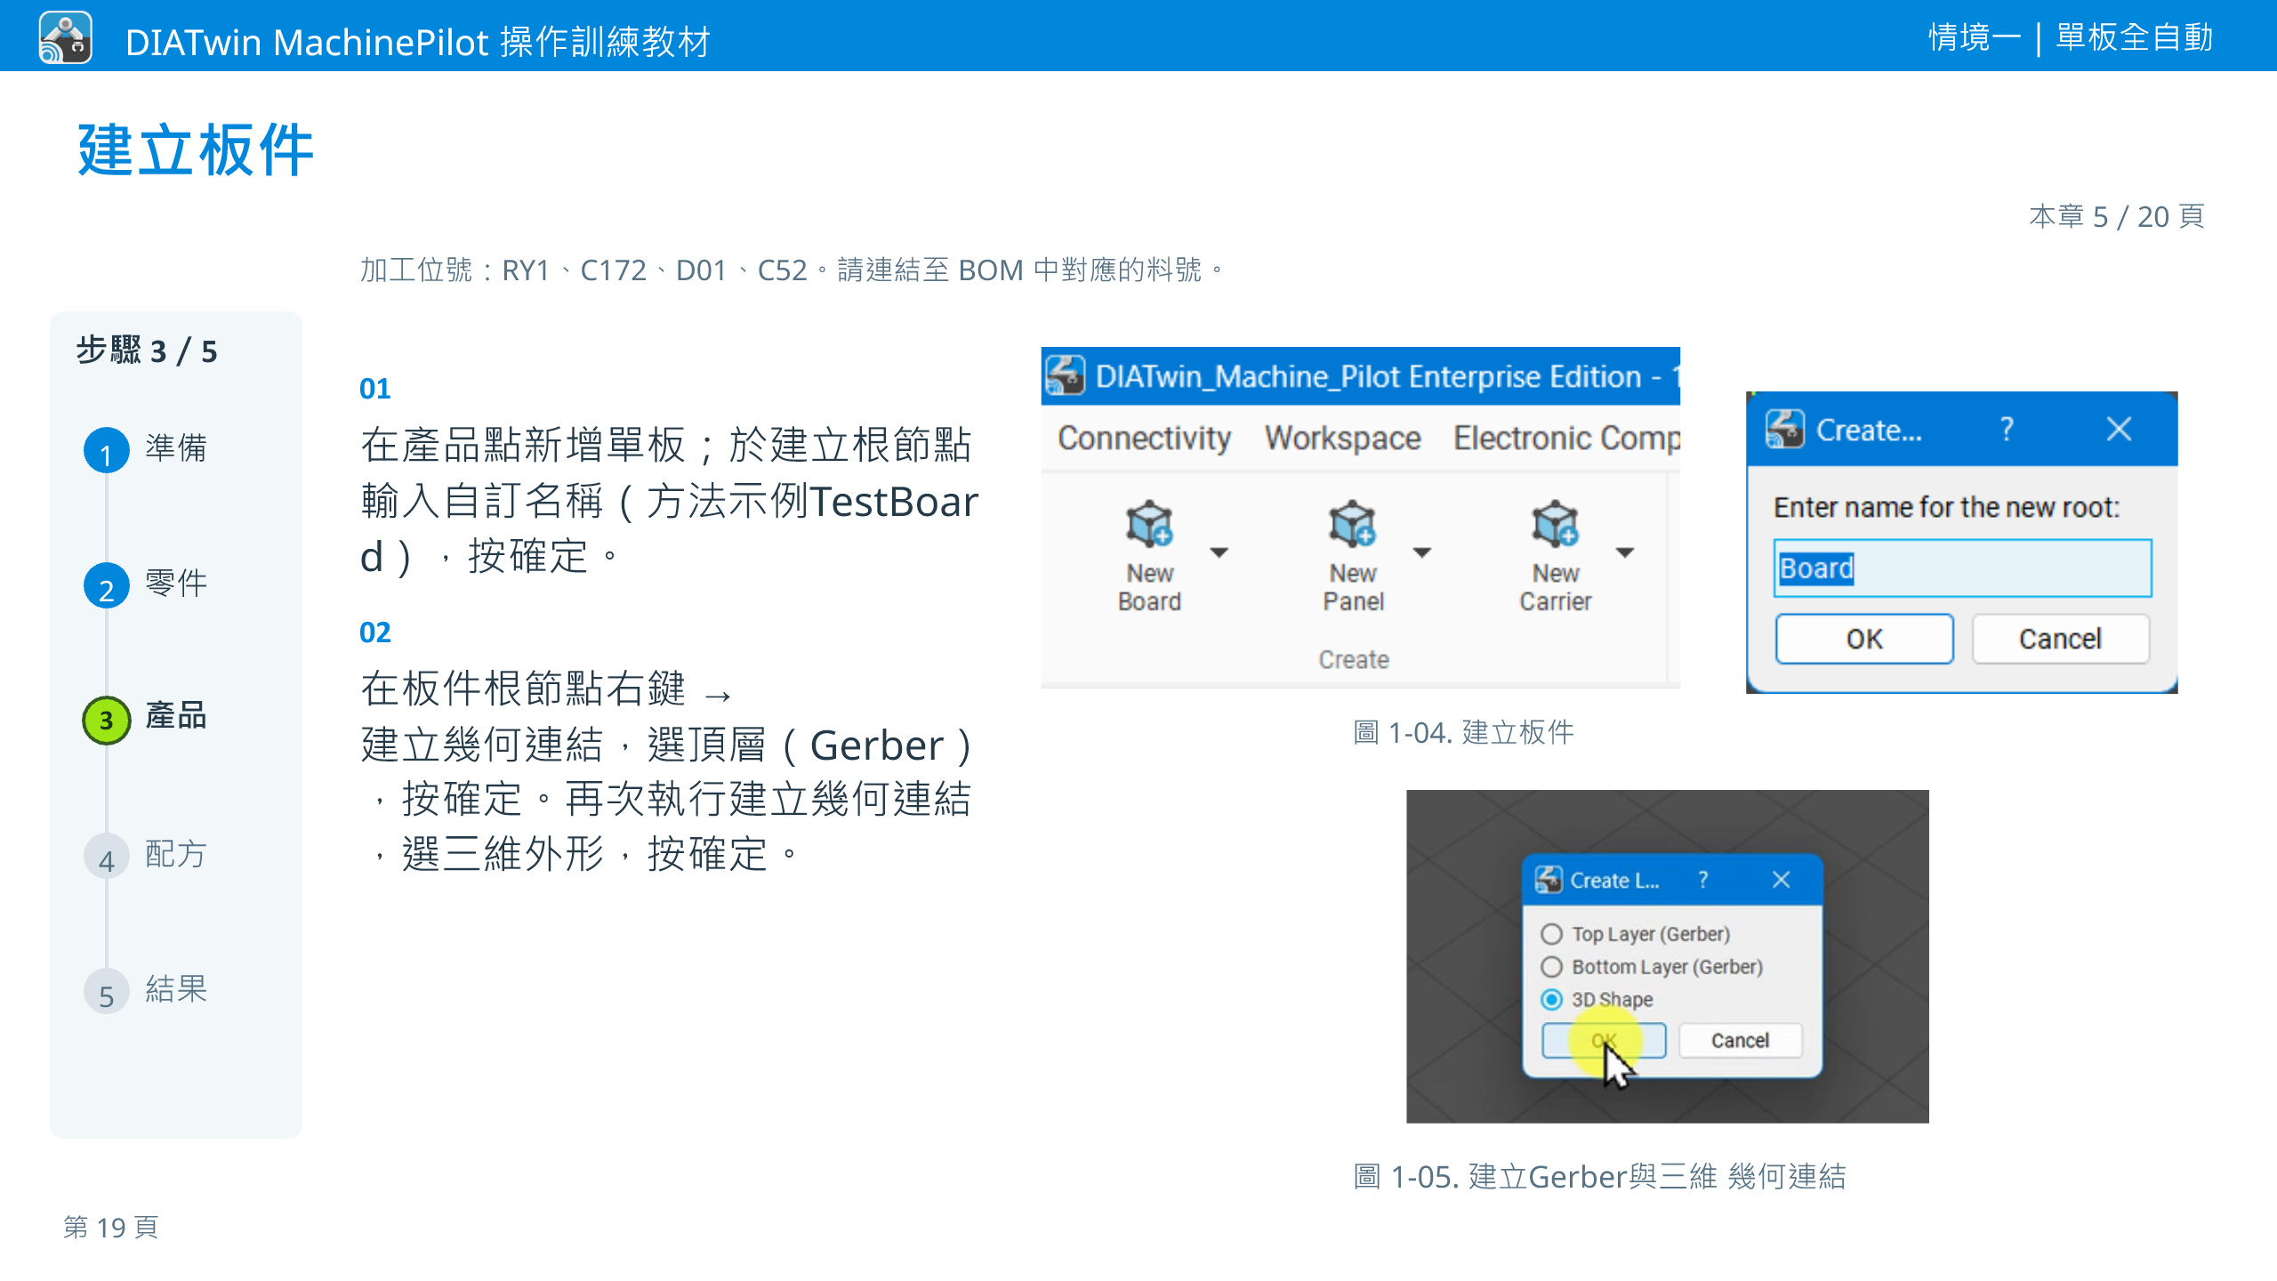Select the Bottom Layer (Gerber) radio button
Viewport: 2277px width, 1281px height.
click(1551, 967)
